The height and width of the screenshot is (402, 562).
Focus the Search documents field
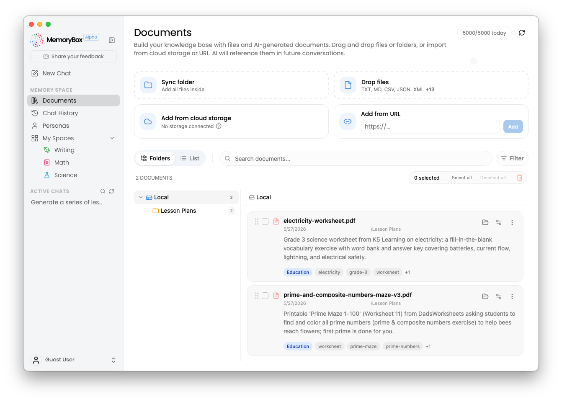coord(356,158)
